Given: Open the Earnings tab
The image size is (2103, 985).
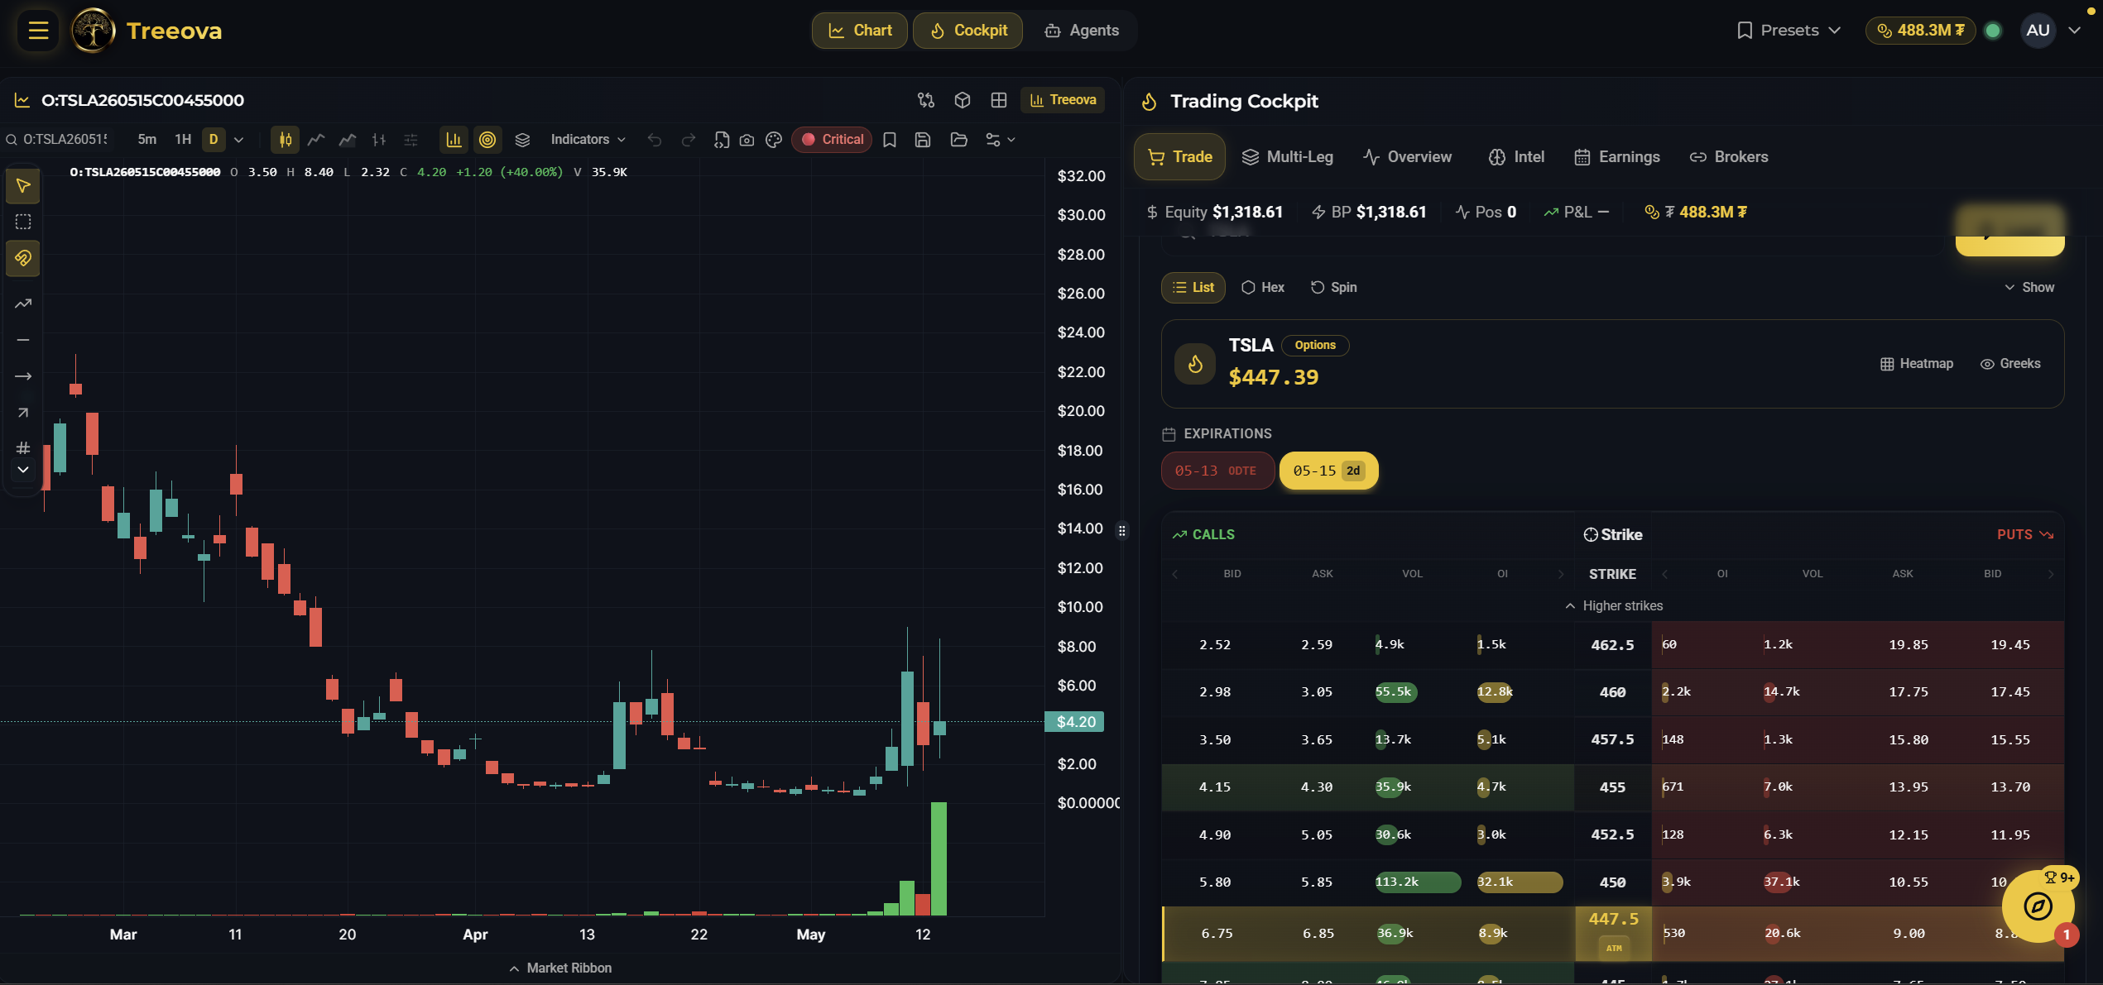Looking at the screenshot, I should (1617, 157).
